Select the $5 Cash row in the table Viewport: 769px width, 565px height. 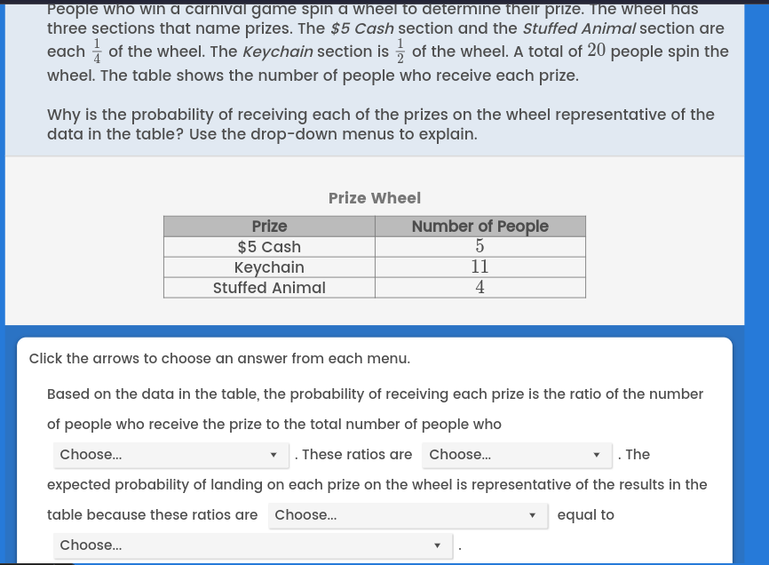pyautogui.click(x=269, y=246)
